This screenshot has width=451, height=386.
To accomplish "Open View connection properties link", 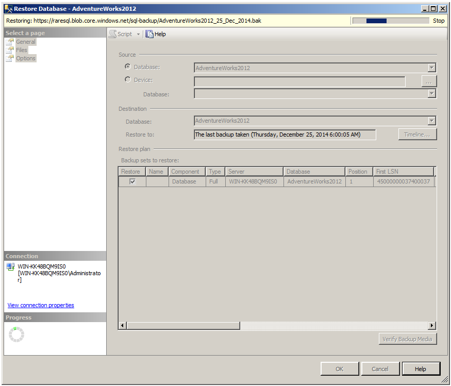I will pyautogui.click(x=41, y=305).
